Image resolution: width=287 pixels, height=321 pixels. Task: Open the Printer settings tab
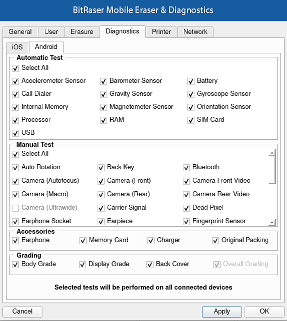pyautogui.click(x=161, y=32)
